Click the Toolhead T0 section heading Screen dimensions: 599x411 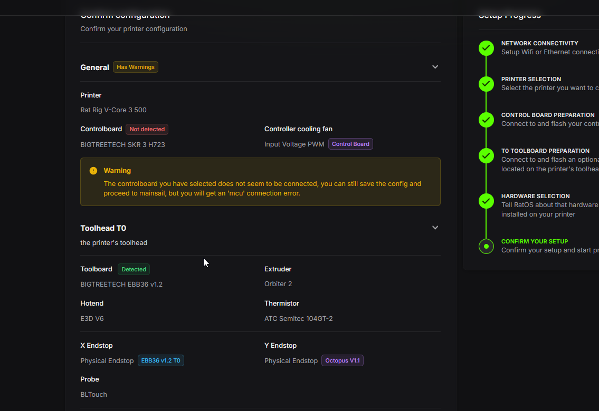pyautogui.click(x=103, y=228)
